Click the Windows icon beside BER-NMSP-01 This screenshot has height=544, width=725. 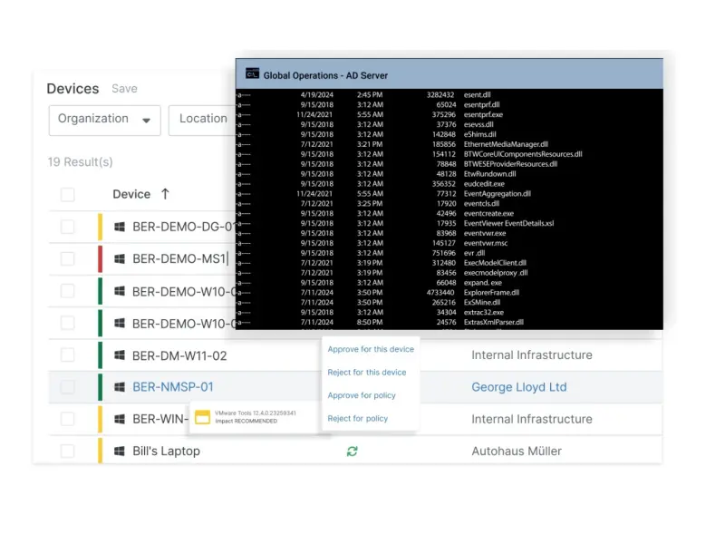click(119, 387)
